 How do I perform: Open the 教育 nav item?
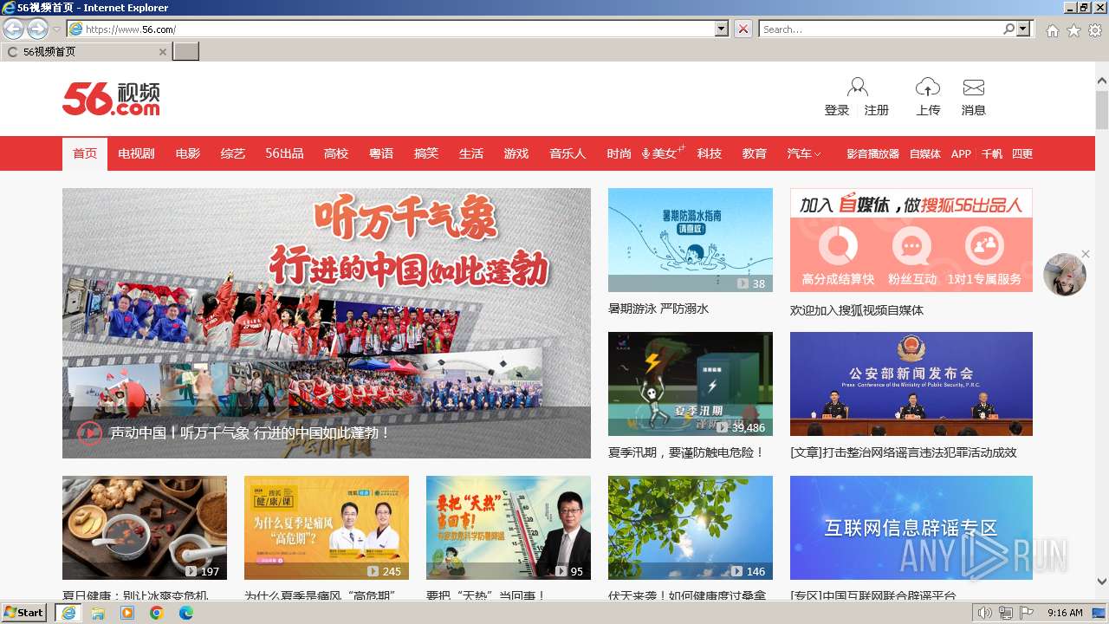[x=755, y=153]
